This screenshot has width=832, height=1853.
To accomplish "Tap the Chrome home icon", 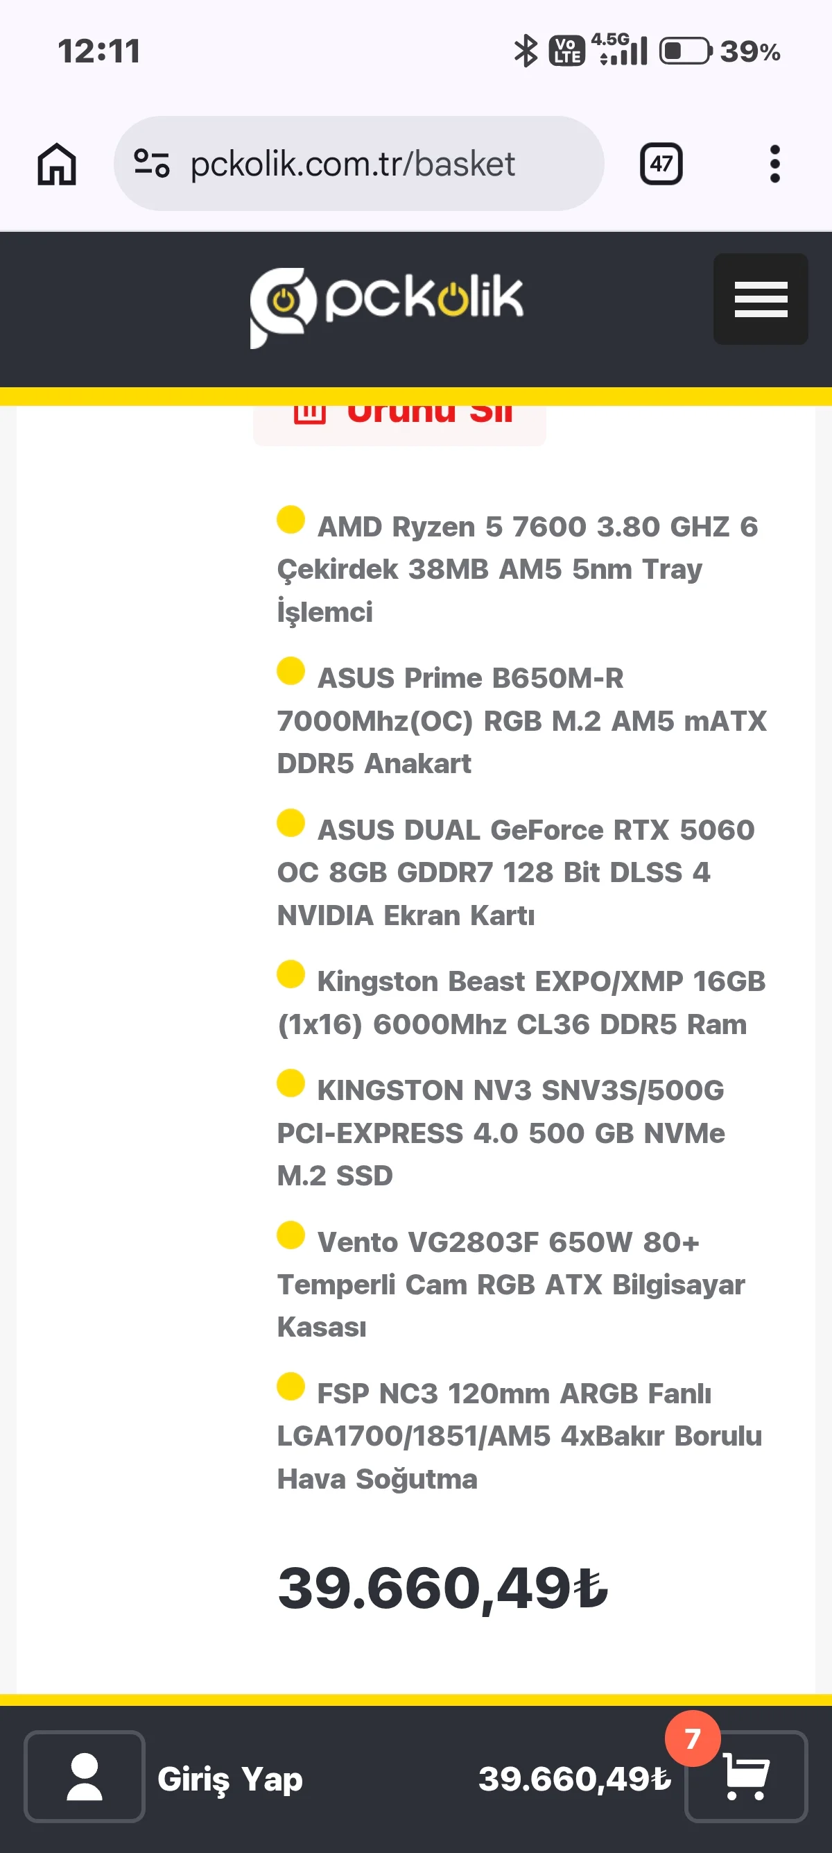I will 57,164.
